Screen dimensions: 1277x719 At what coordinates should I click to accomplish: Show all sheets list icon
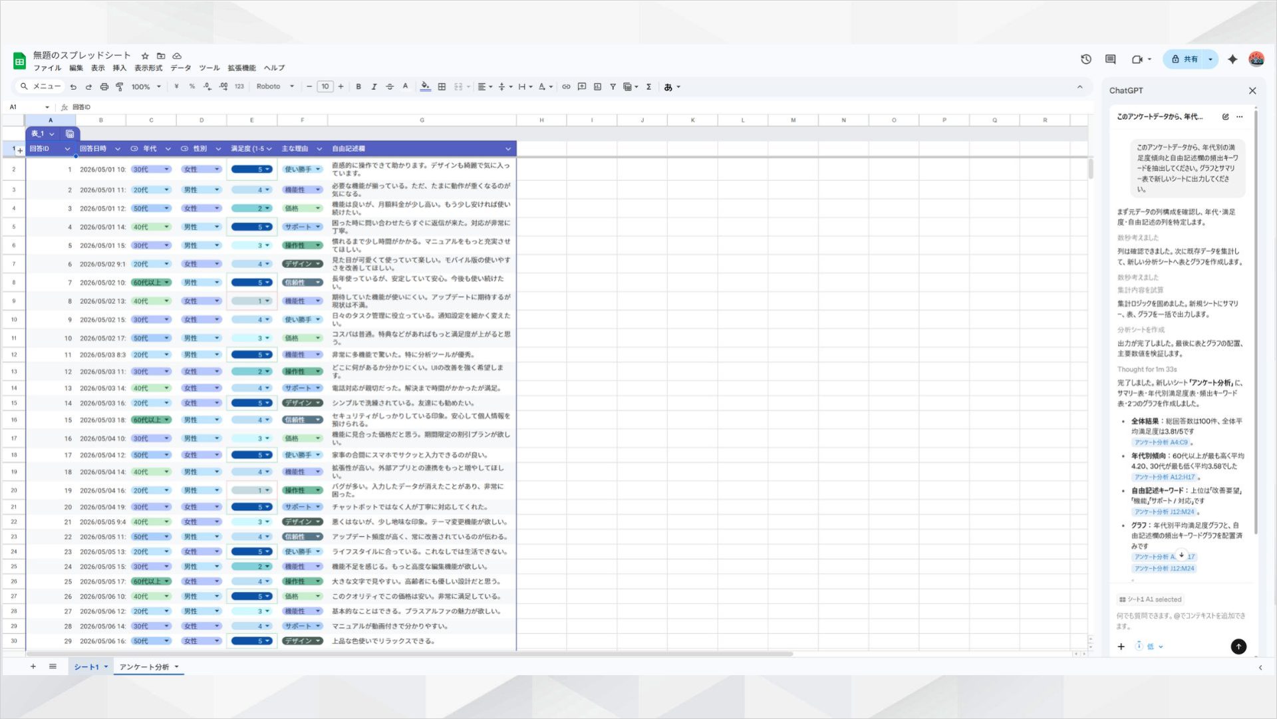coord(53,666)
